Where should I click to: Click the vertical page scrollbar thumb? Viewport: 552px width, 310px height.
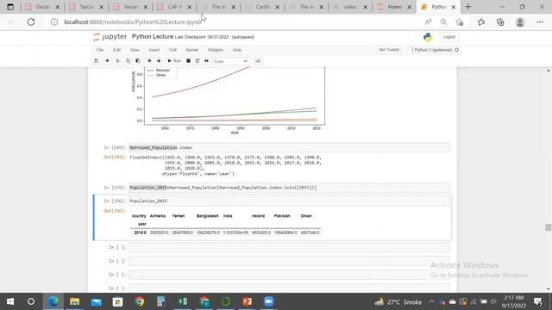[x=549, y=227]
